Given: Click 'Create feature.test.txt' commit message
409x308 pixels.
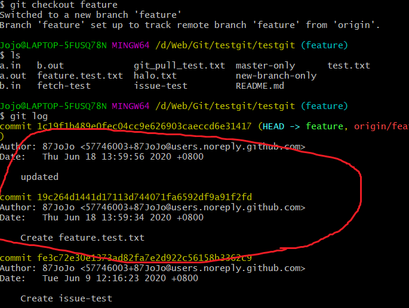Looking at the screenshot, I should [x=82, y=238].
